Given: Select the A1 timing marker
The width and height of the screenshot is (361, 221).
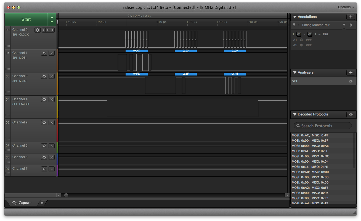Looking at the screenshot, I should pyautogui.click(x=299, y=34).
